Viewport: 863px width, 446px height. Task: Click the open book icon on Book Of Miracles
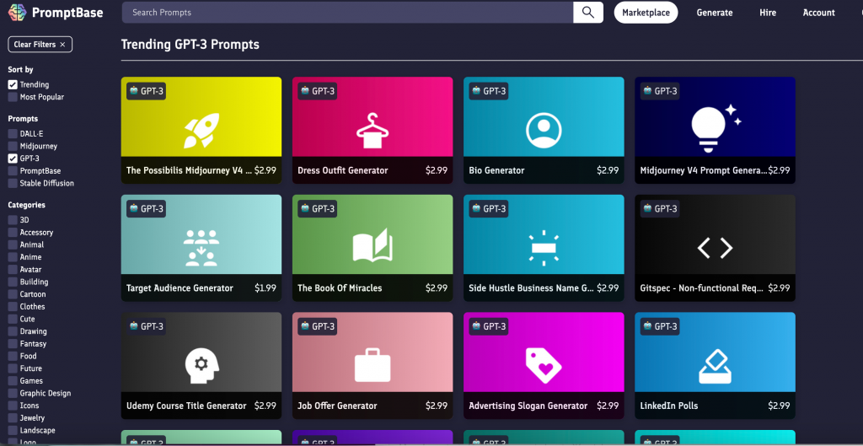coord(373,245)
